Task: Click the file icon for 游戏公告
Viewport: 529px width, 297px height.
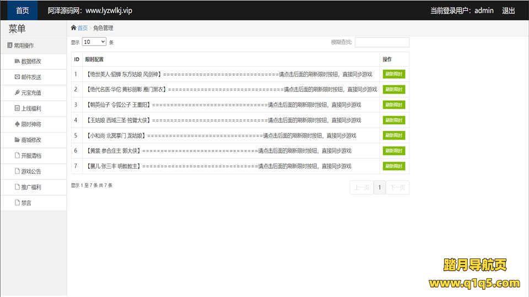Action: tap(17, 172)
